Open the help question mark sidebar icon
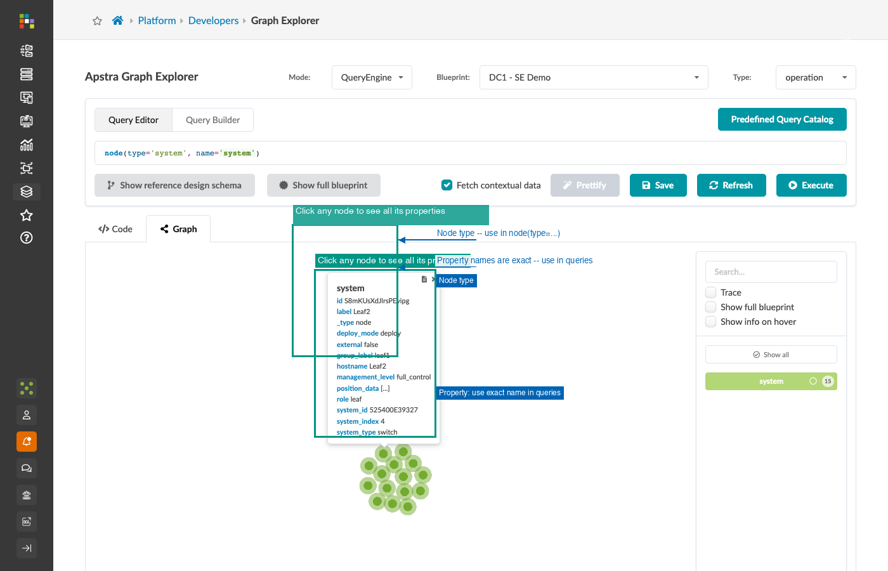The width and height of the screenshot is (888, 571). [27, 238]
